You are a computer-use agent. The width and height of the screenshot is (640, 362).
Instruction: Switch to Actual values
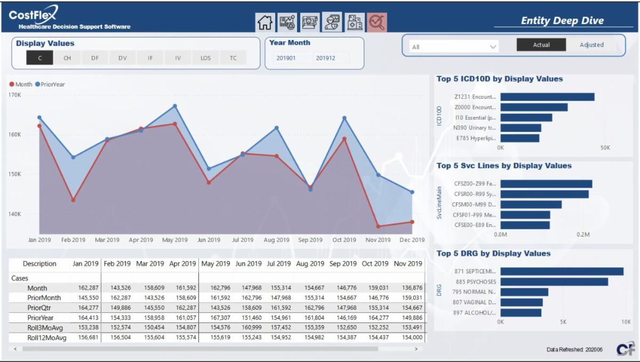tap(541, 45)
